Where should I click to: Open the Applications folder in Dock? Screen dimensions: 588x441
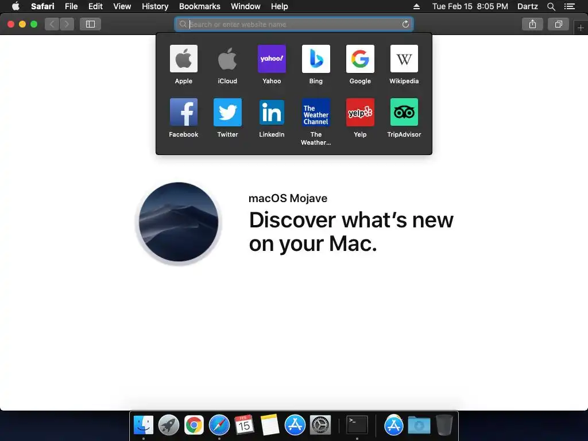point(394,425)
